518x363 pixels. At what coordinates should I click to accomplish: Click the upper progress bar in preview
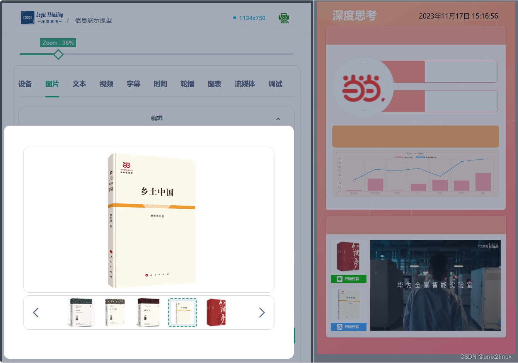click(x=440, y=72)
